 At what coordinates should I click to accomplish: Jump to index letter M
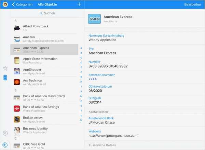[81, 96]
